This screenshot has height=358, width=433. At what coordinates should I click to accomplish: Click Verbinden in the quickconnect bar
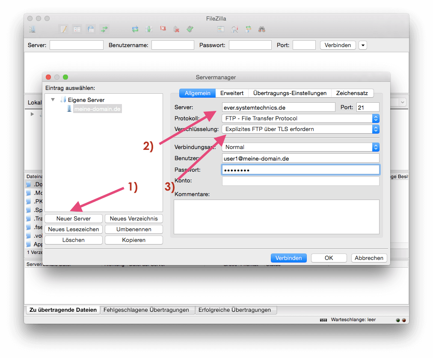pos(338,45)
